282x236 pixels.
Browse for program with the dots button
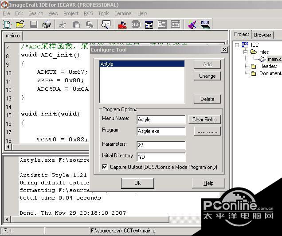208,131
